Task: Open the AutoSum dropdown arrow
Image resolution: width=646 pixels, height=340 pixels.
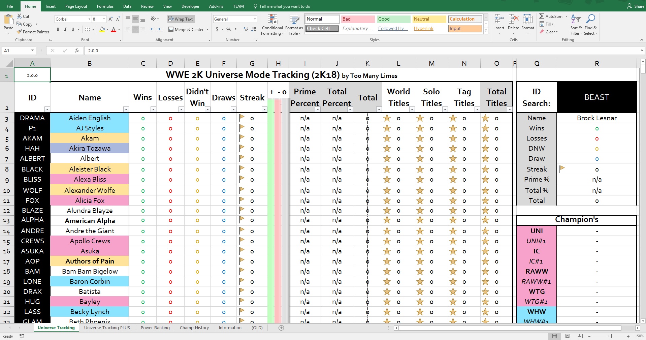Action: [567, 16]
